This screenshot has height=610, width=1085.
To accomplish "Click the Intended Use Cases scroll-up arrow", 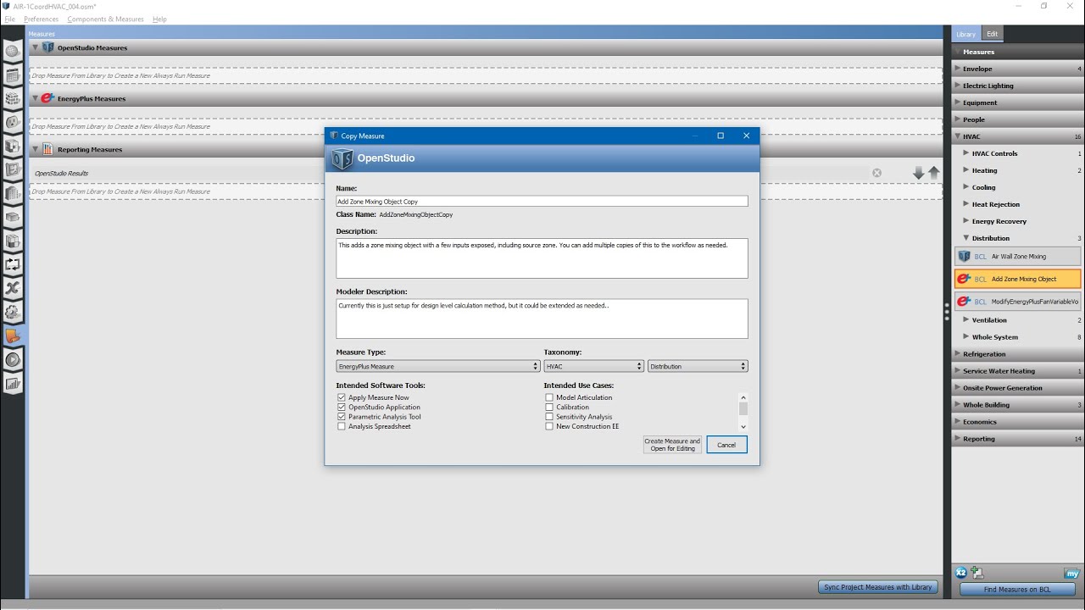I will 743,397.
